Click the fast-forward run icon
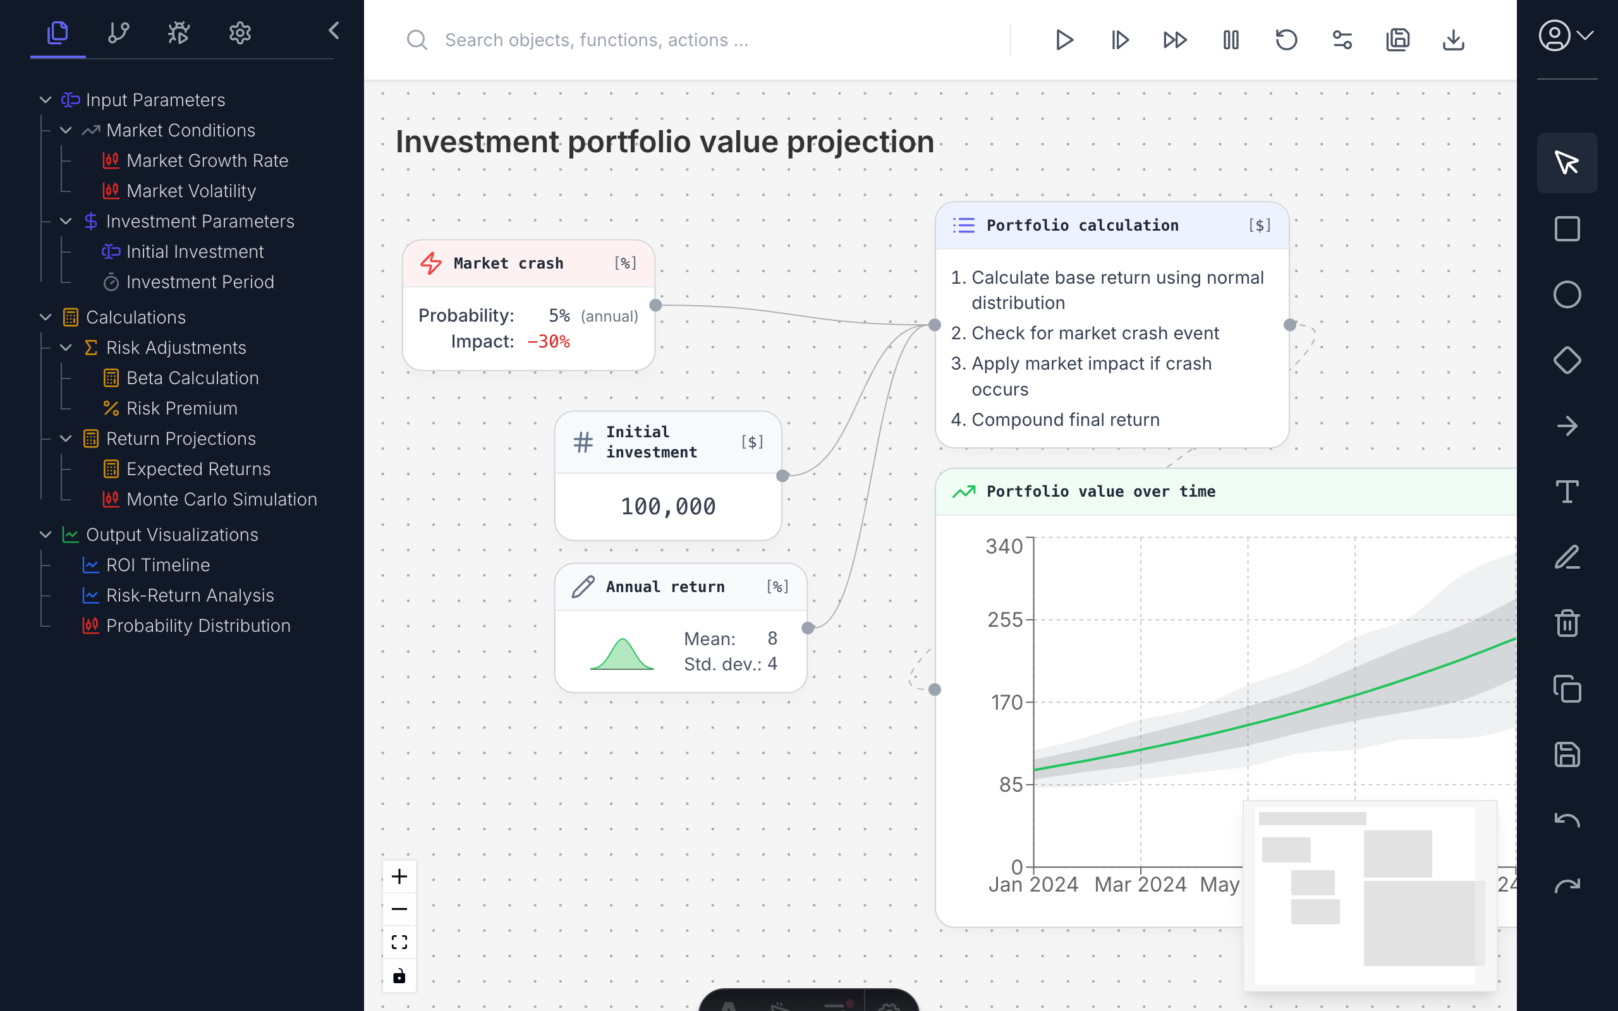Viewport: 1618px width, 1011px height. click(x=1176, y=40)
